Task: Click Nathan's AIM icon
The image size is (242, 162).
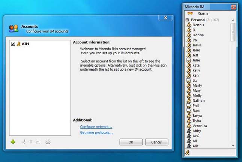Action: pyautogui.click(x=189, y=101)
